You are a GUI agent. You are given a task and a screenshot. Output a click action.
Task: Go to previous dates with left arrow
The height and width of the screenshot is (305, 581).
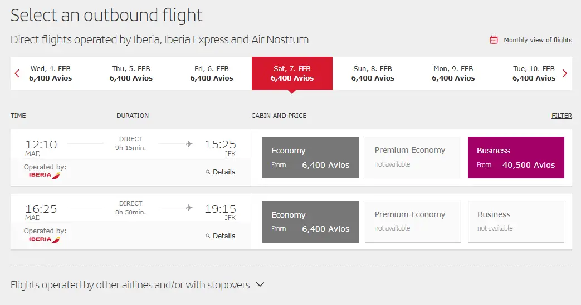(17, 73)
